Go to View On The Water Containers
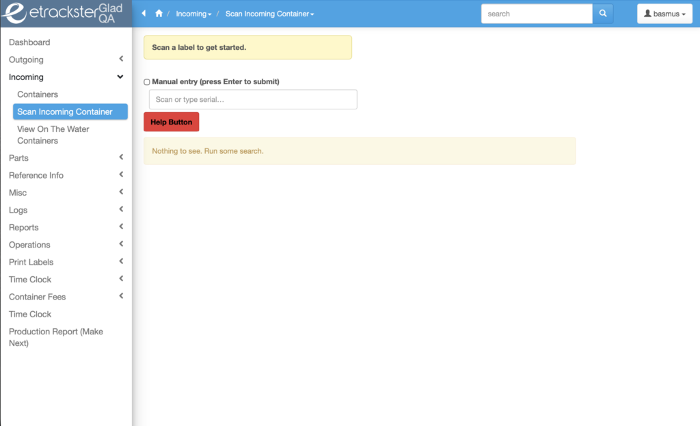700x426 pixels. tap(53, 135)
